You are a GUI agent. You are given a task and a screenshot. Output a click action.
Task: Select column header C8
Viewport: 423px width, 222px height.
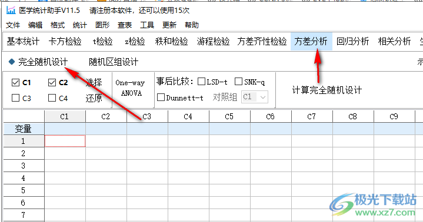(353, 116)
